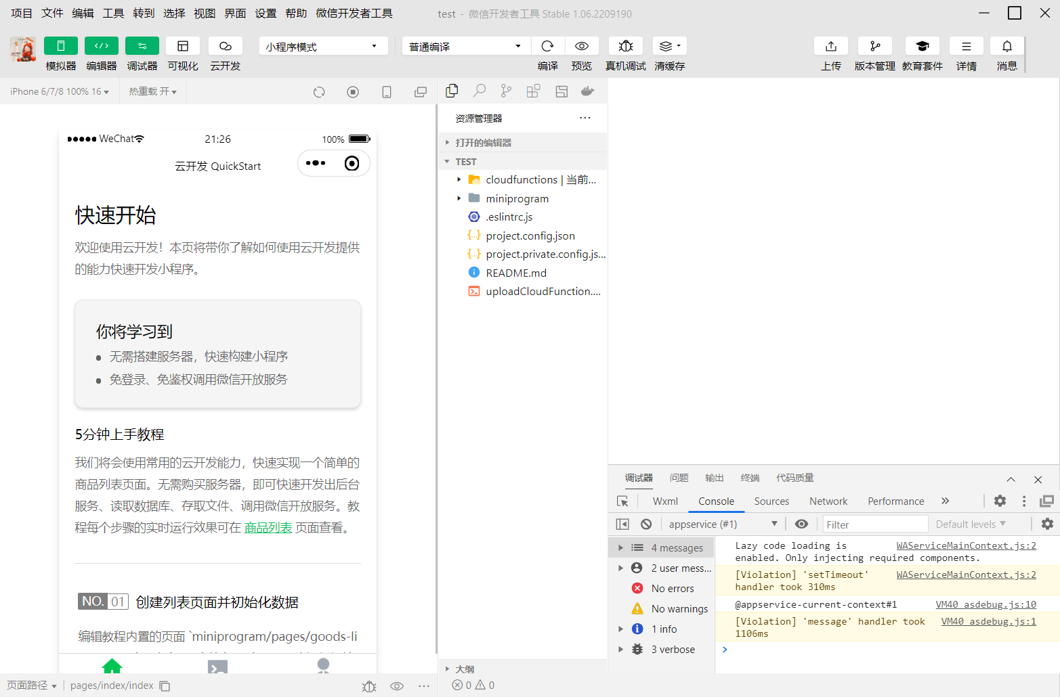Switch to the 问题 tab
Screen dimensions: 1060x697
679,478
